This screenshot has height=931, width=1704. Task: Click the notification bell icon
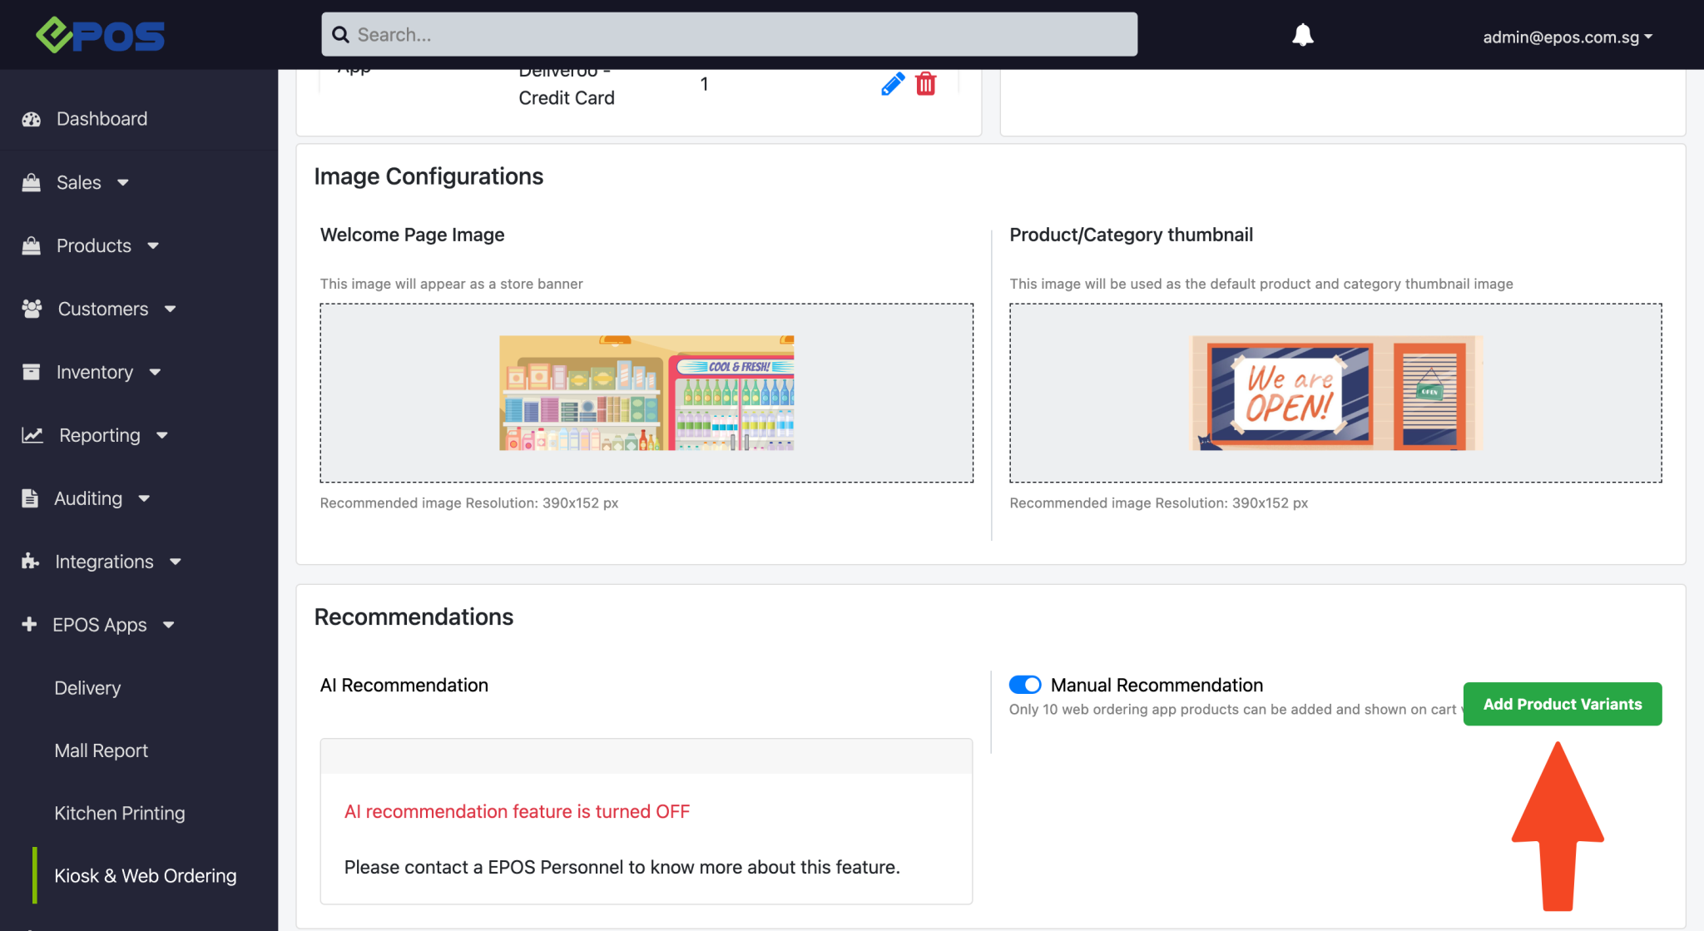[x=1302, y=34]
